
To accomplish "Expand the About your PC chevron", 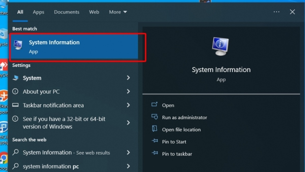I will point(128,91).
